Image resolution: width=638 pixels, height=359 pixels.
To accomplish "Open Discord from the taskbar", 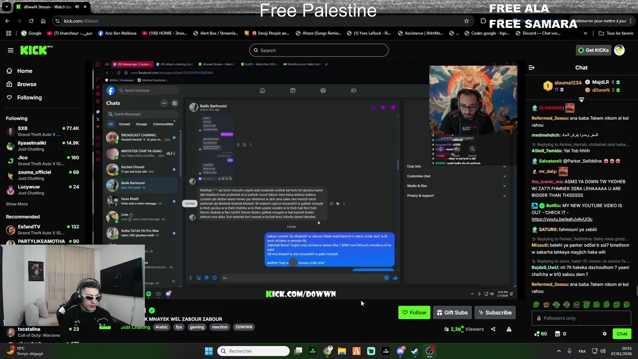I will pyautogui.click(x=400, y=351).
